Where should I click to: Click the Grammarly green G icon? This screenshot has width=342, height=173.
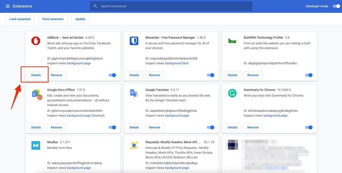pyautogui.click(x=232, y=93)
